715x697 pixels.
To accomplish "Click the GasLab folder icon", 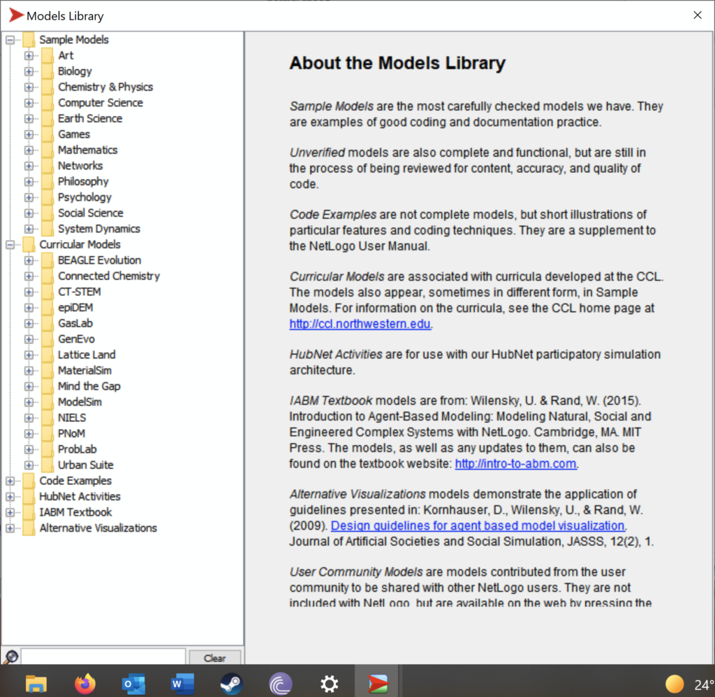I will click(47, 324).
